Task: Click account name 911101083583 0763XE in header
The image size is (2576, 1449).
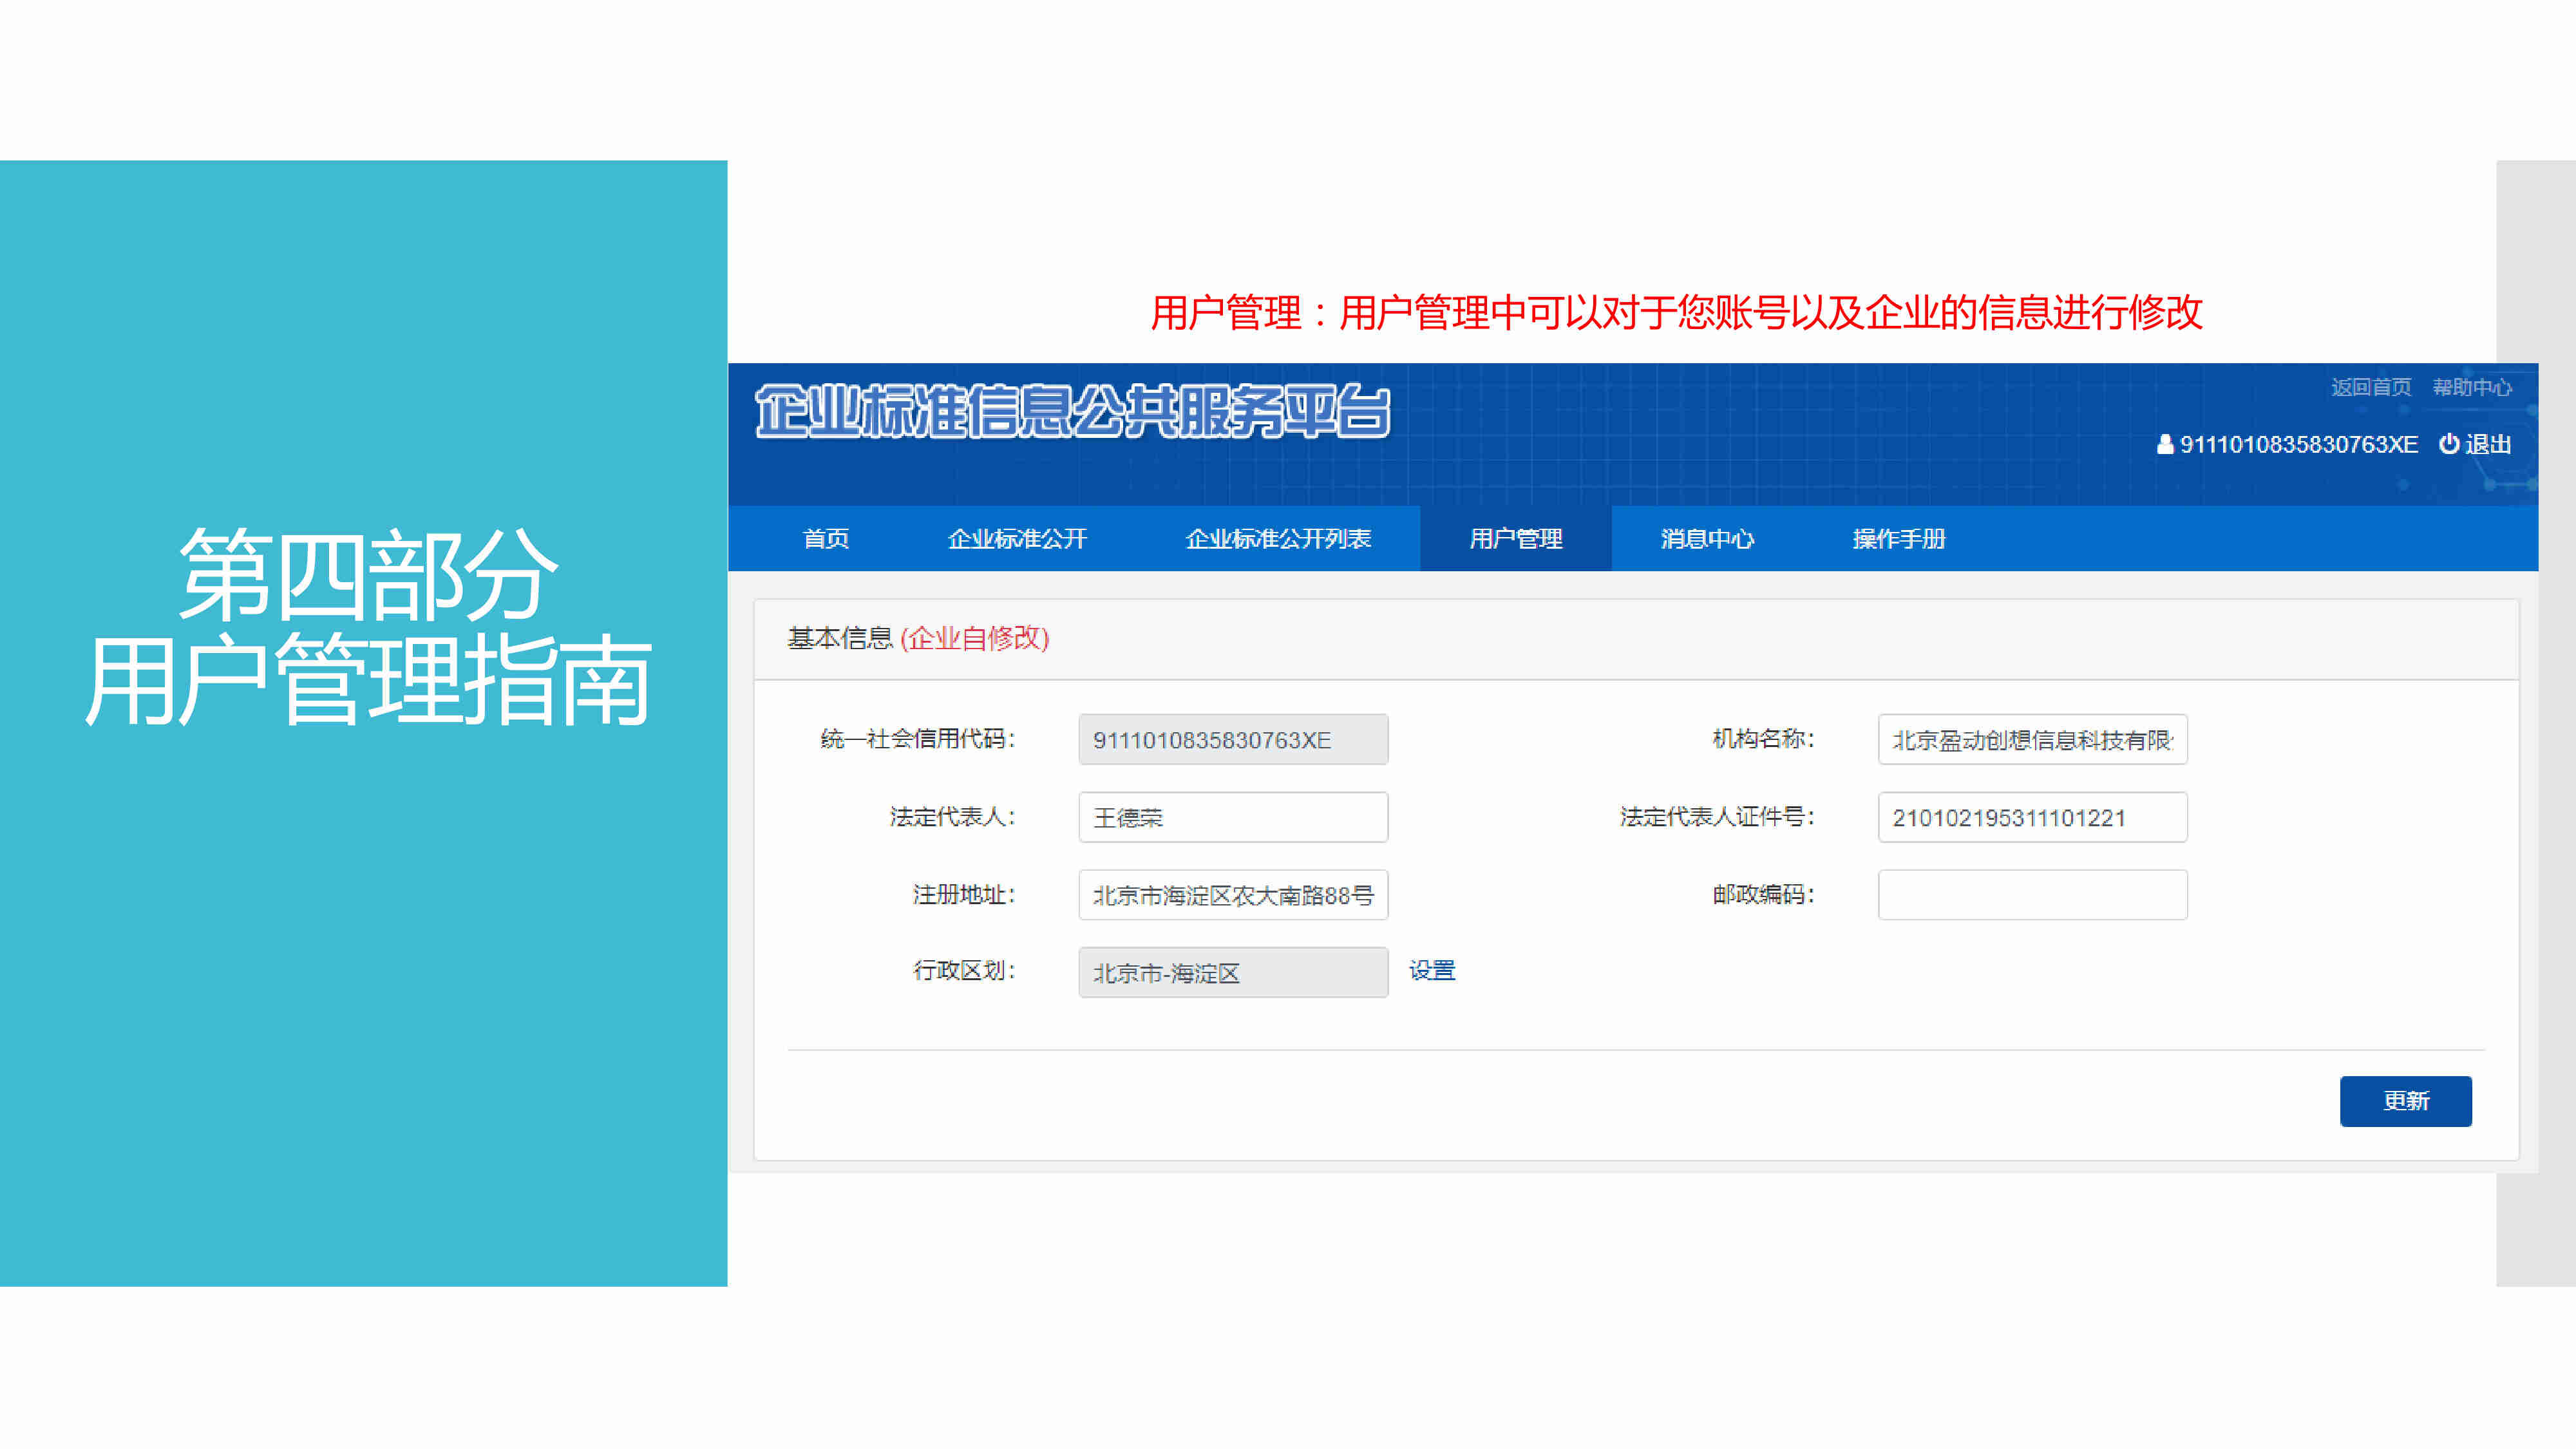Action: 2299,444
